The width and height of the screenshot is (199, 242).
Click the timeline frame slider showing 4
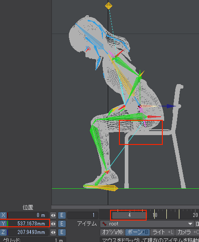(x=129, y=215)
